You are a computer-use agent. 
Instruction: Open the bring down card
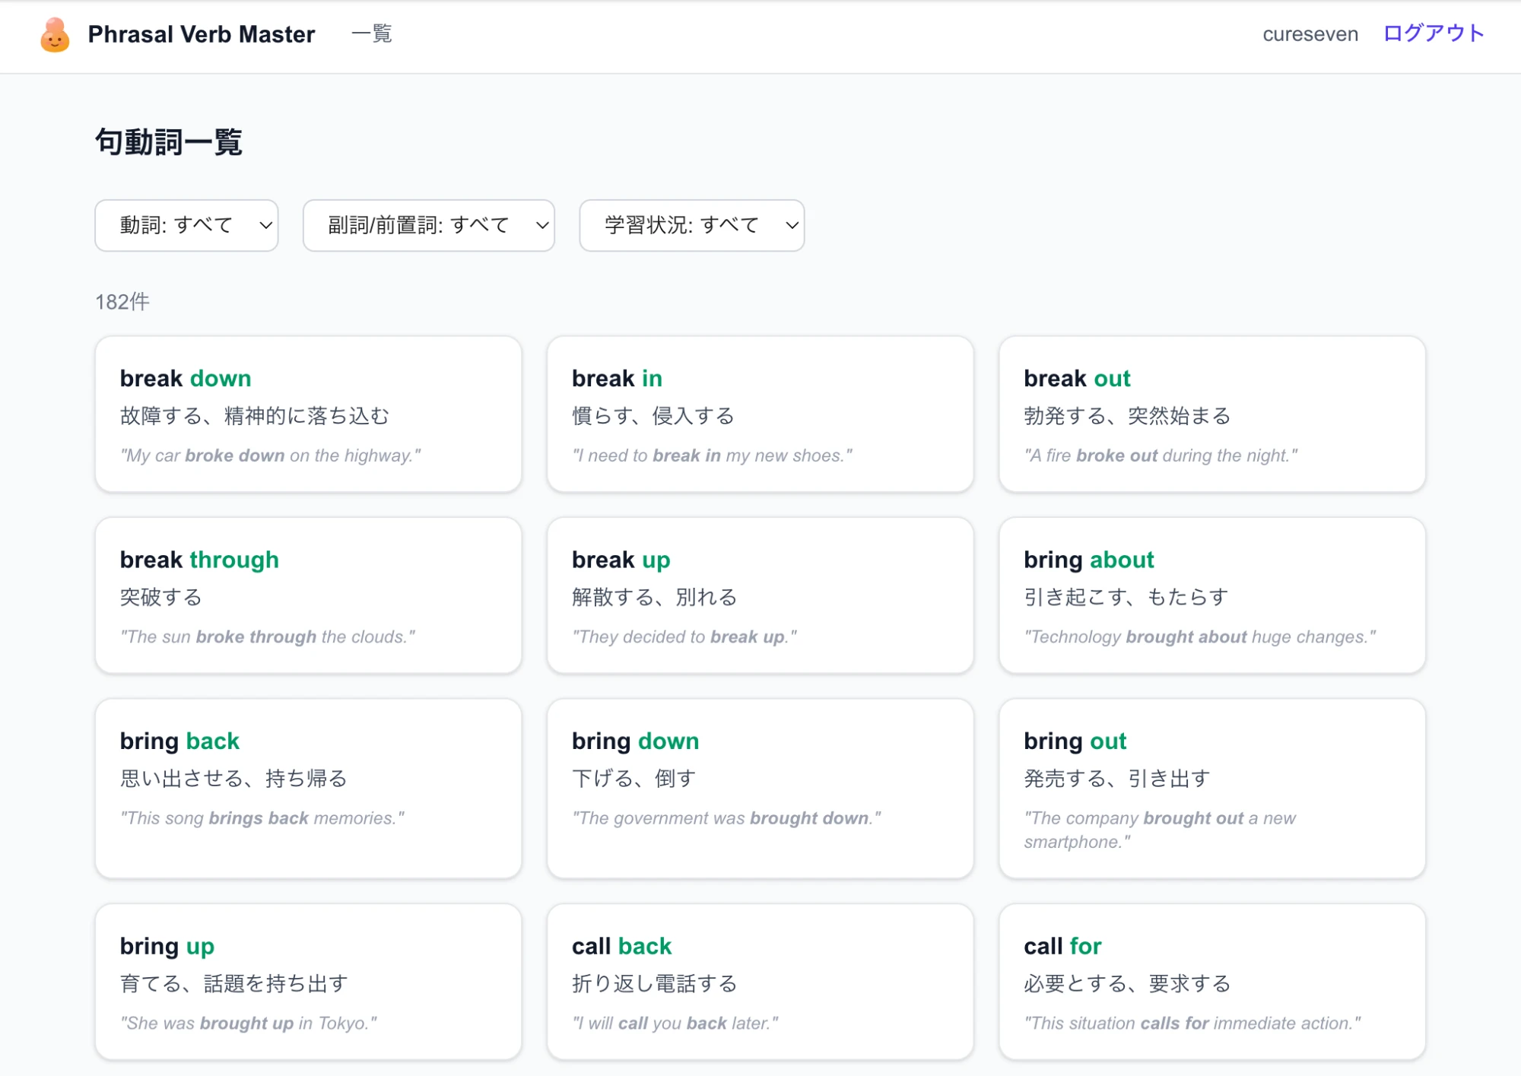point(760,789)
